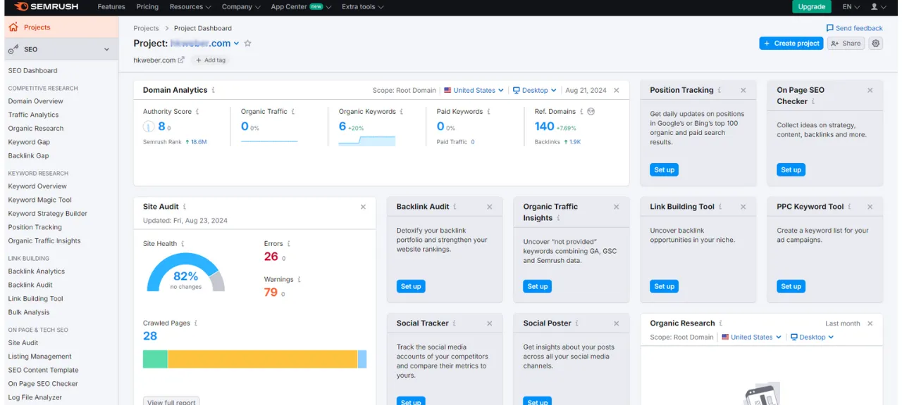
Task: Open the Projects home icon in sidebar
Action: click(x=13, y=27)
